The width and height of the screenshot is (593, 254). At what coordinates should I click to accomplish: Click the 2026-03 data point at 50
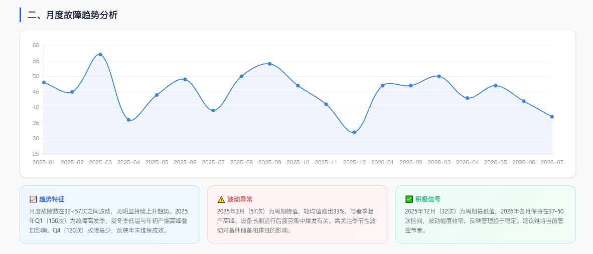pyautogui.click(x=439, y=76)
